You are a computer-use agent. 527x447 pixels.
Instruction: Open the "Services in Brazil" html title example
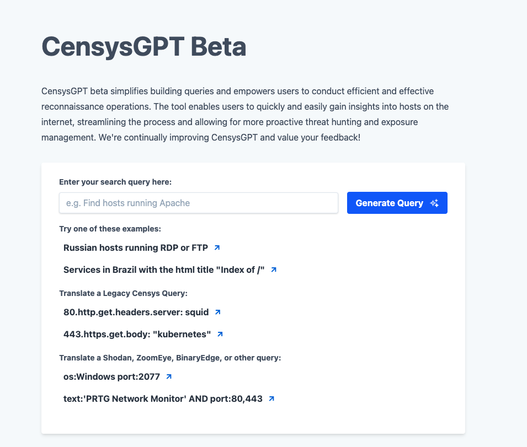pyautogui.click(x=163, y=270)
